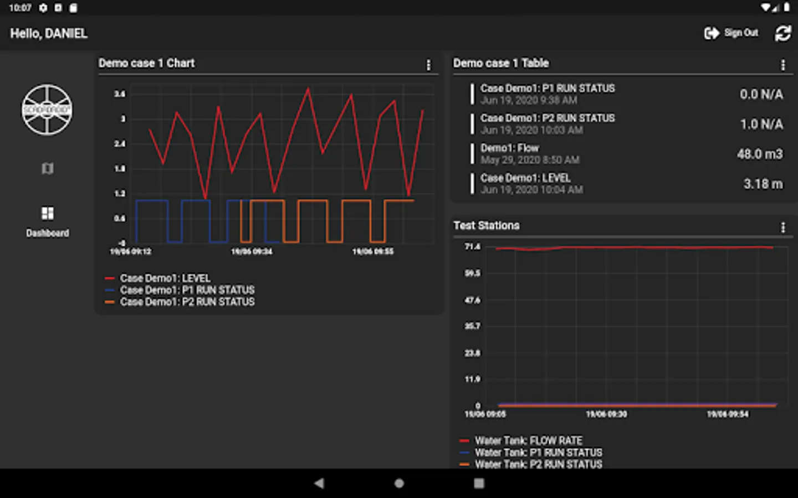Select the Case Demo1: P2 RUN STATUS table row
This screenshot has width=798, height=498.
click(x=627, y=124)
